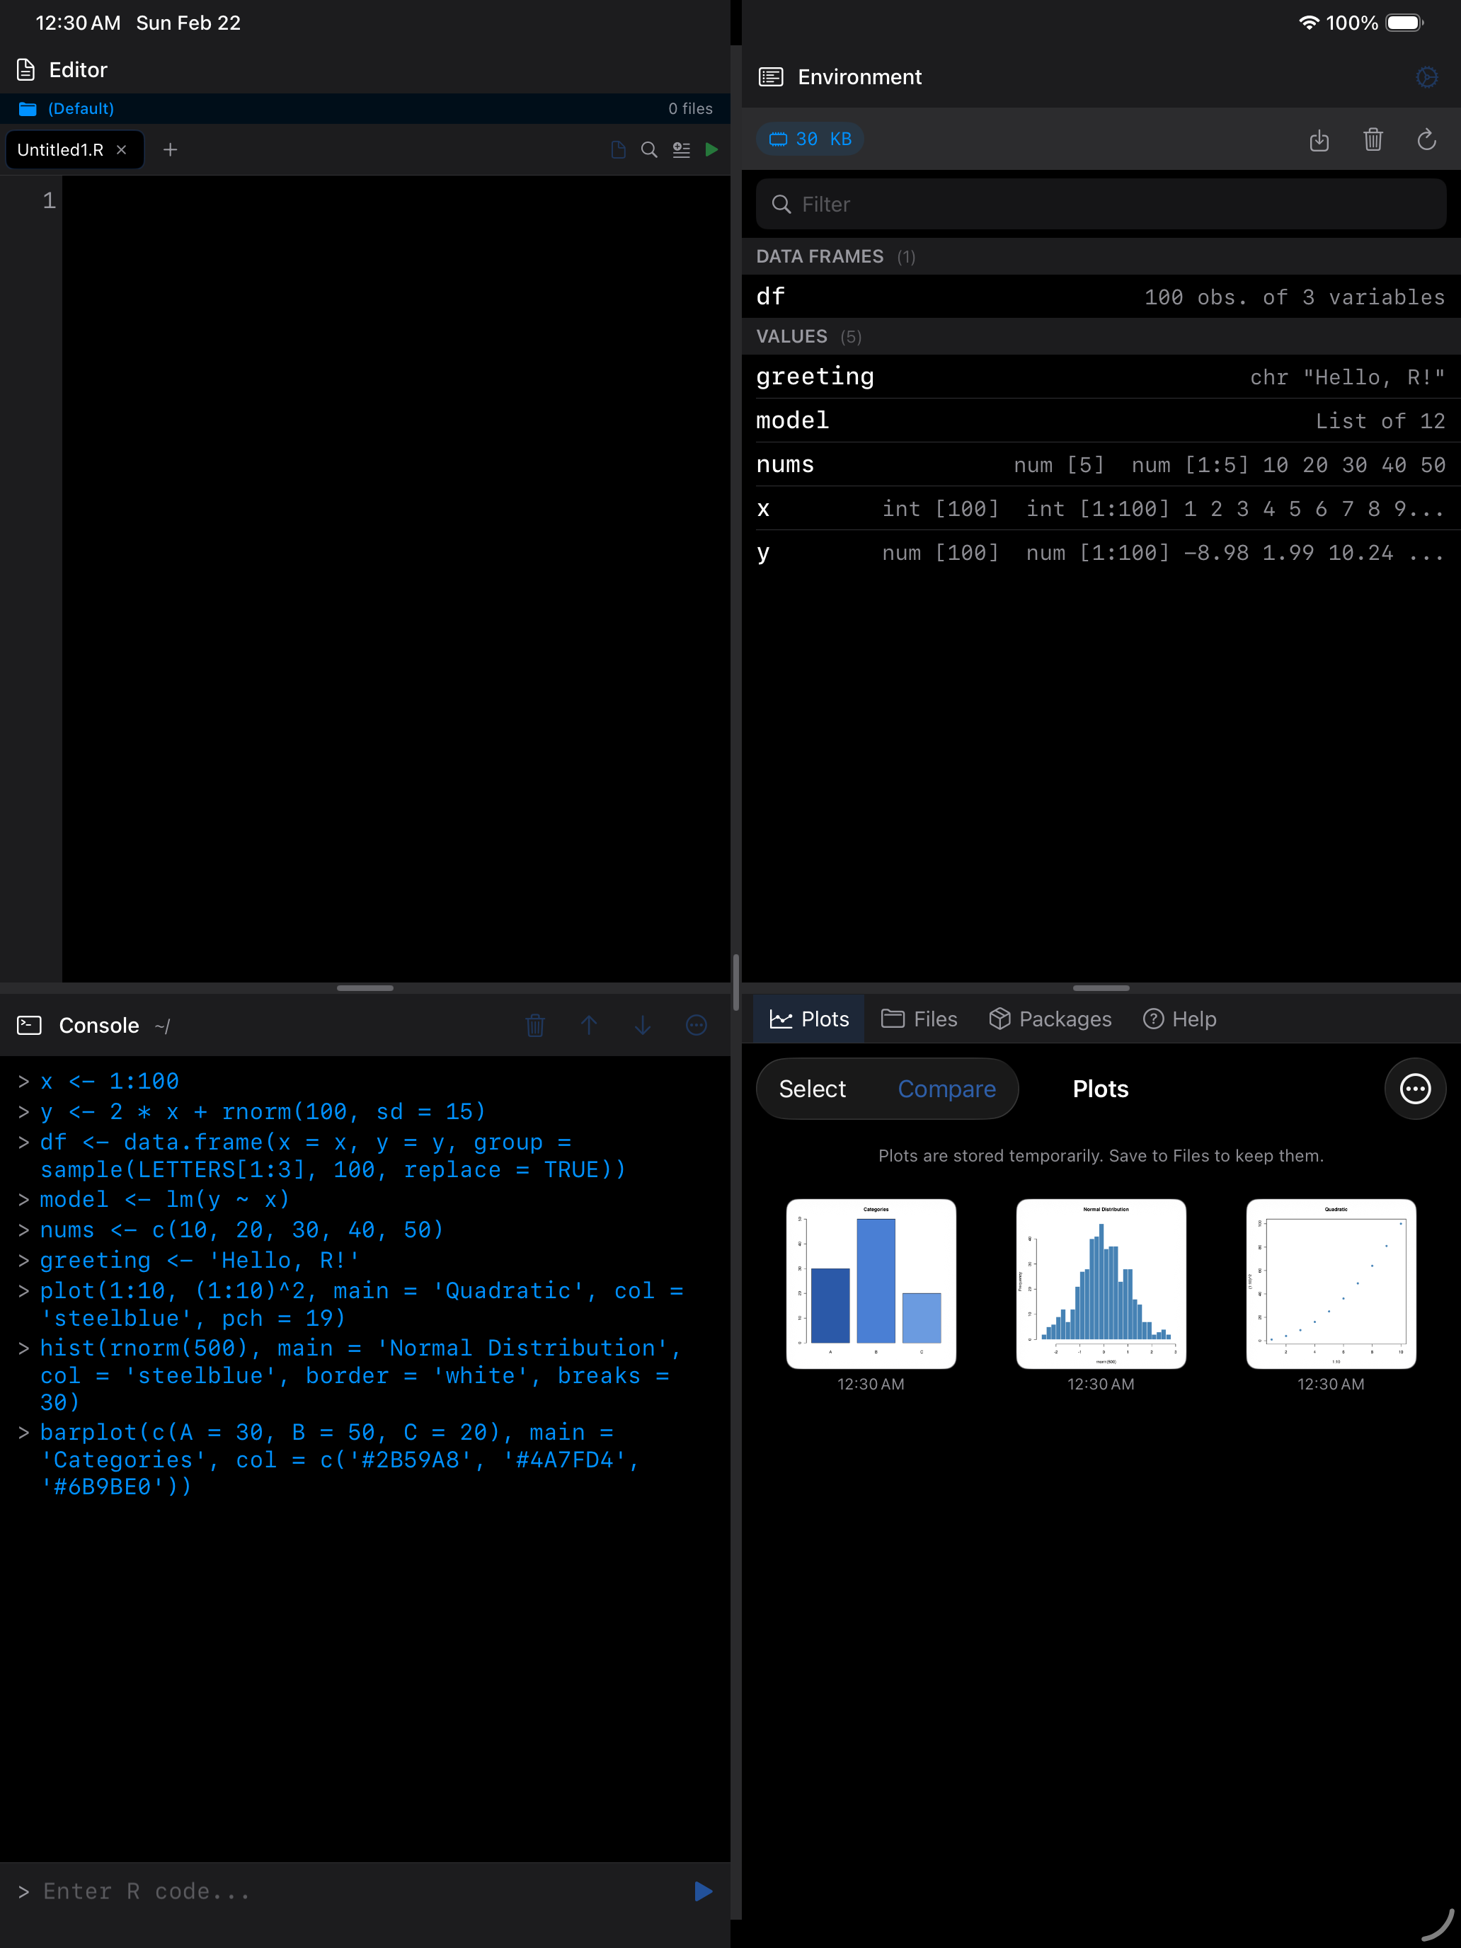Export environment data with the save icon
Image resolution: width=1461 pixels, height=1948 pixels.
pyautogui.click(x=1319, y=140)
